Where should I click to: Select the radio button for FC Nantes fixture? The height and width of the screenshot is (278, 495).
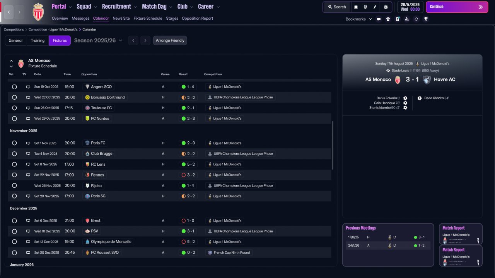(x=14, y=119)
